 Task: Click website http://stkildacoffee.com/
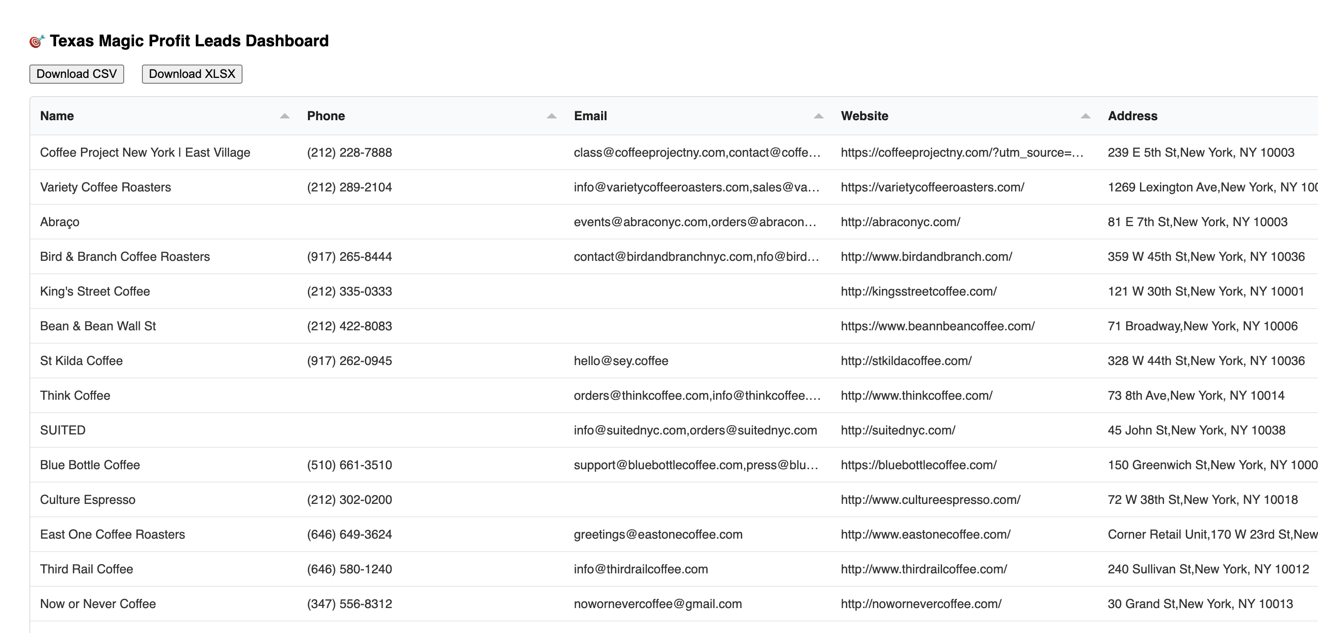[906, 361]
